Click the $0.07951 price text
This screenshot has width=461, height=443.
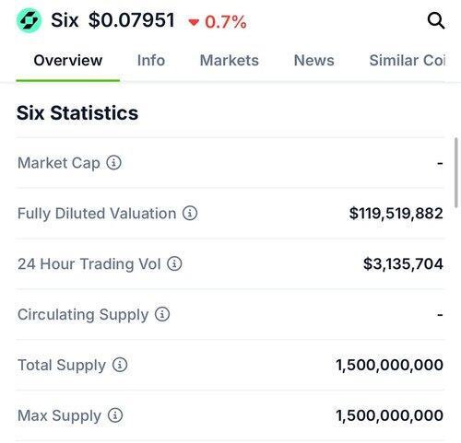tap(132, 20)
